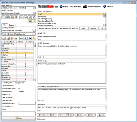Click the Save button in Directory Info

click(x=19, y=118)
